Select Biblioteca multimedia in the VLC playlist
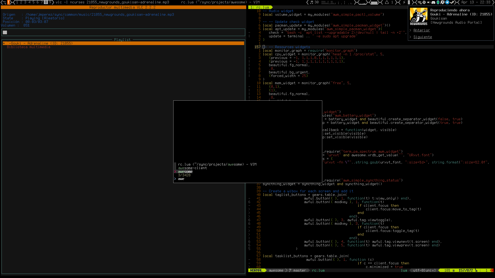The image size is (495, 278). (x=28, y=47)
